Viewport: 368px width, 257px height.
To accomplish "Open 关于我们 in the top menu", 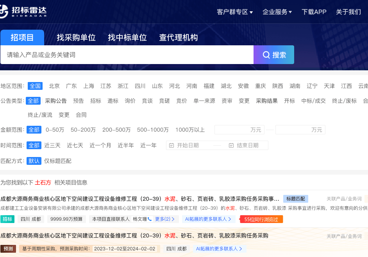I will tap(348, 12).
